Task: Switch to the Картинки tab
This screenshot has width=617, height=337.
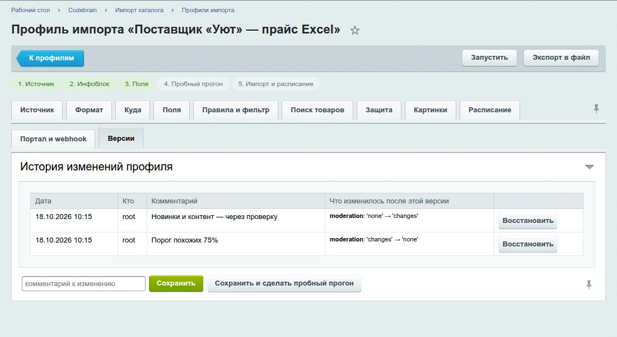Action: 430,110
